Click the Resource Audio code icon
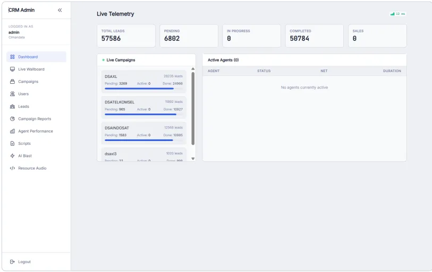Viewport: 432px width, 272px height. (12, 168)
